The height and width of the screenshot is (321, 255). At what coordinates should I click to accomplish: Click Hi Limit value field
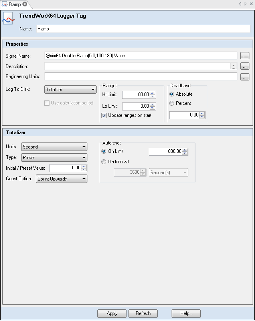point(136,94)
